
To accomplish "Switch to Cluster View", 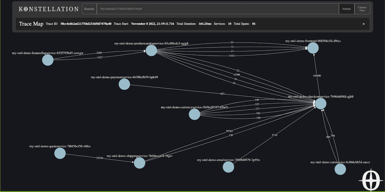I will click(362, 9).
